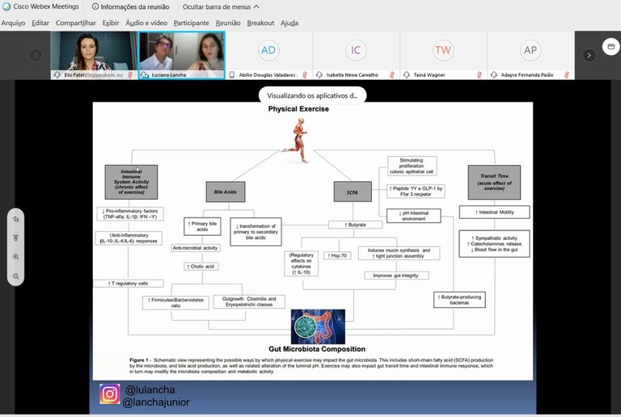Screen dimensions: 621x417
Task: Click the TW avatar for Tainá Wagner
Action: [442, 51]
